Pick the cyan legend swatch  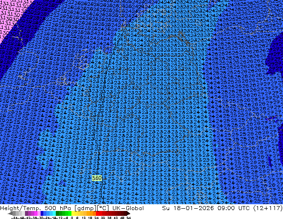click(x=54, y=214)
